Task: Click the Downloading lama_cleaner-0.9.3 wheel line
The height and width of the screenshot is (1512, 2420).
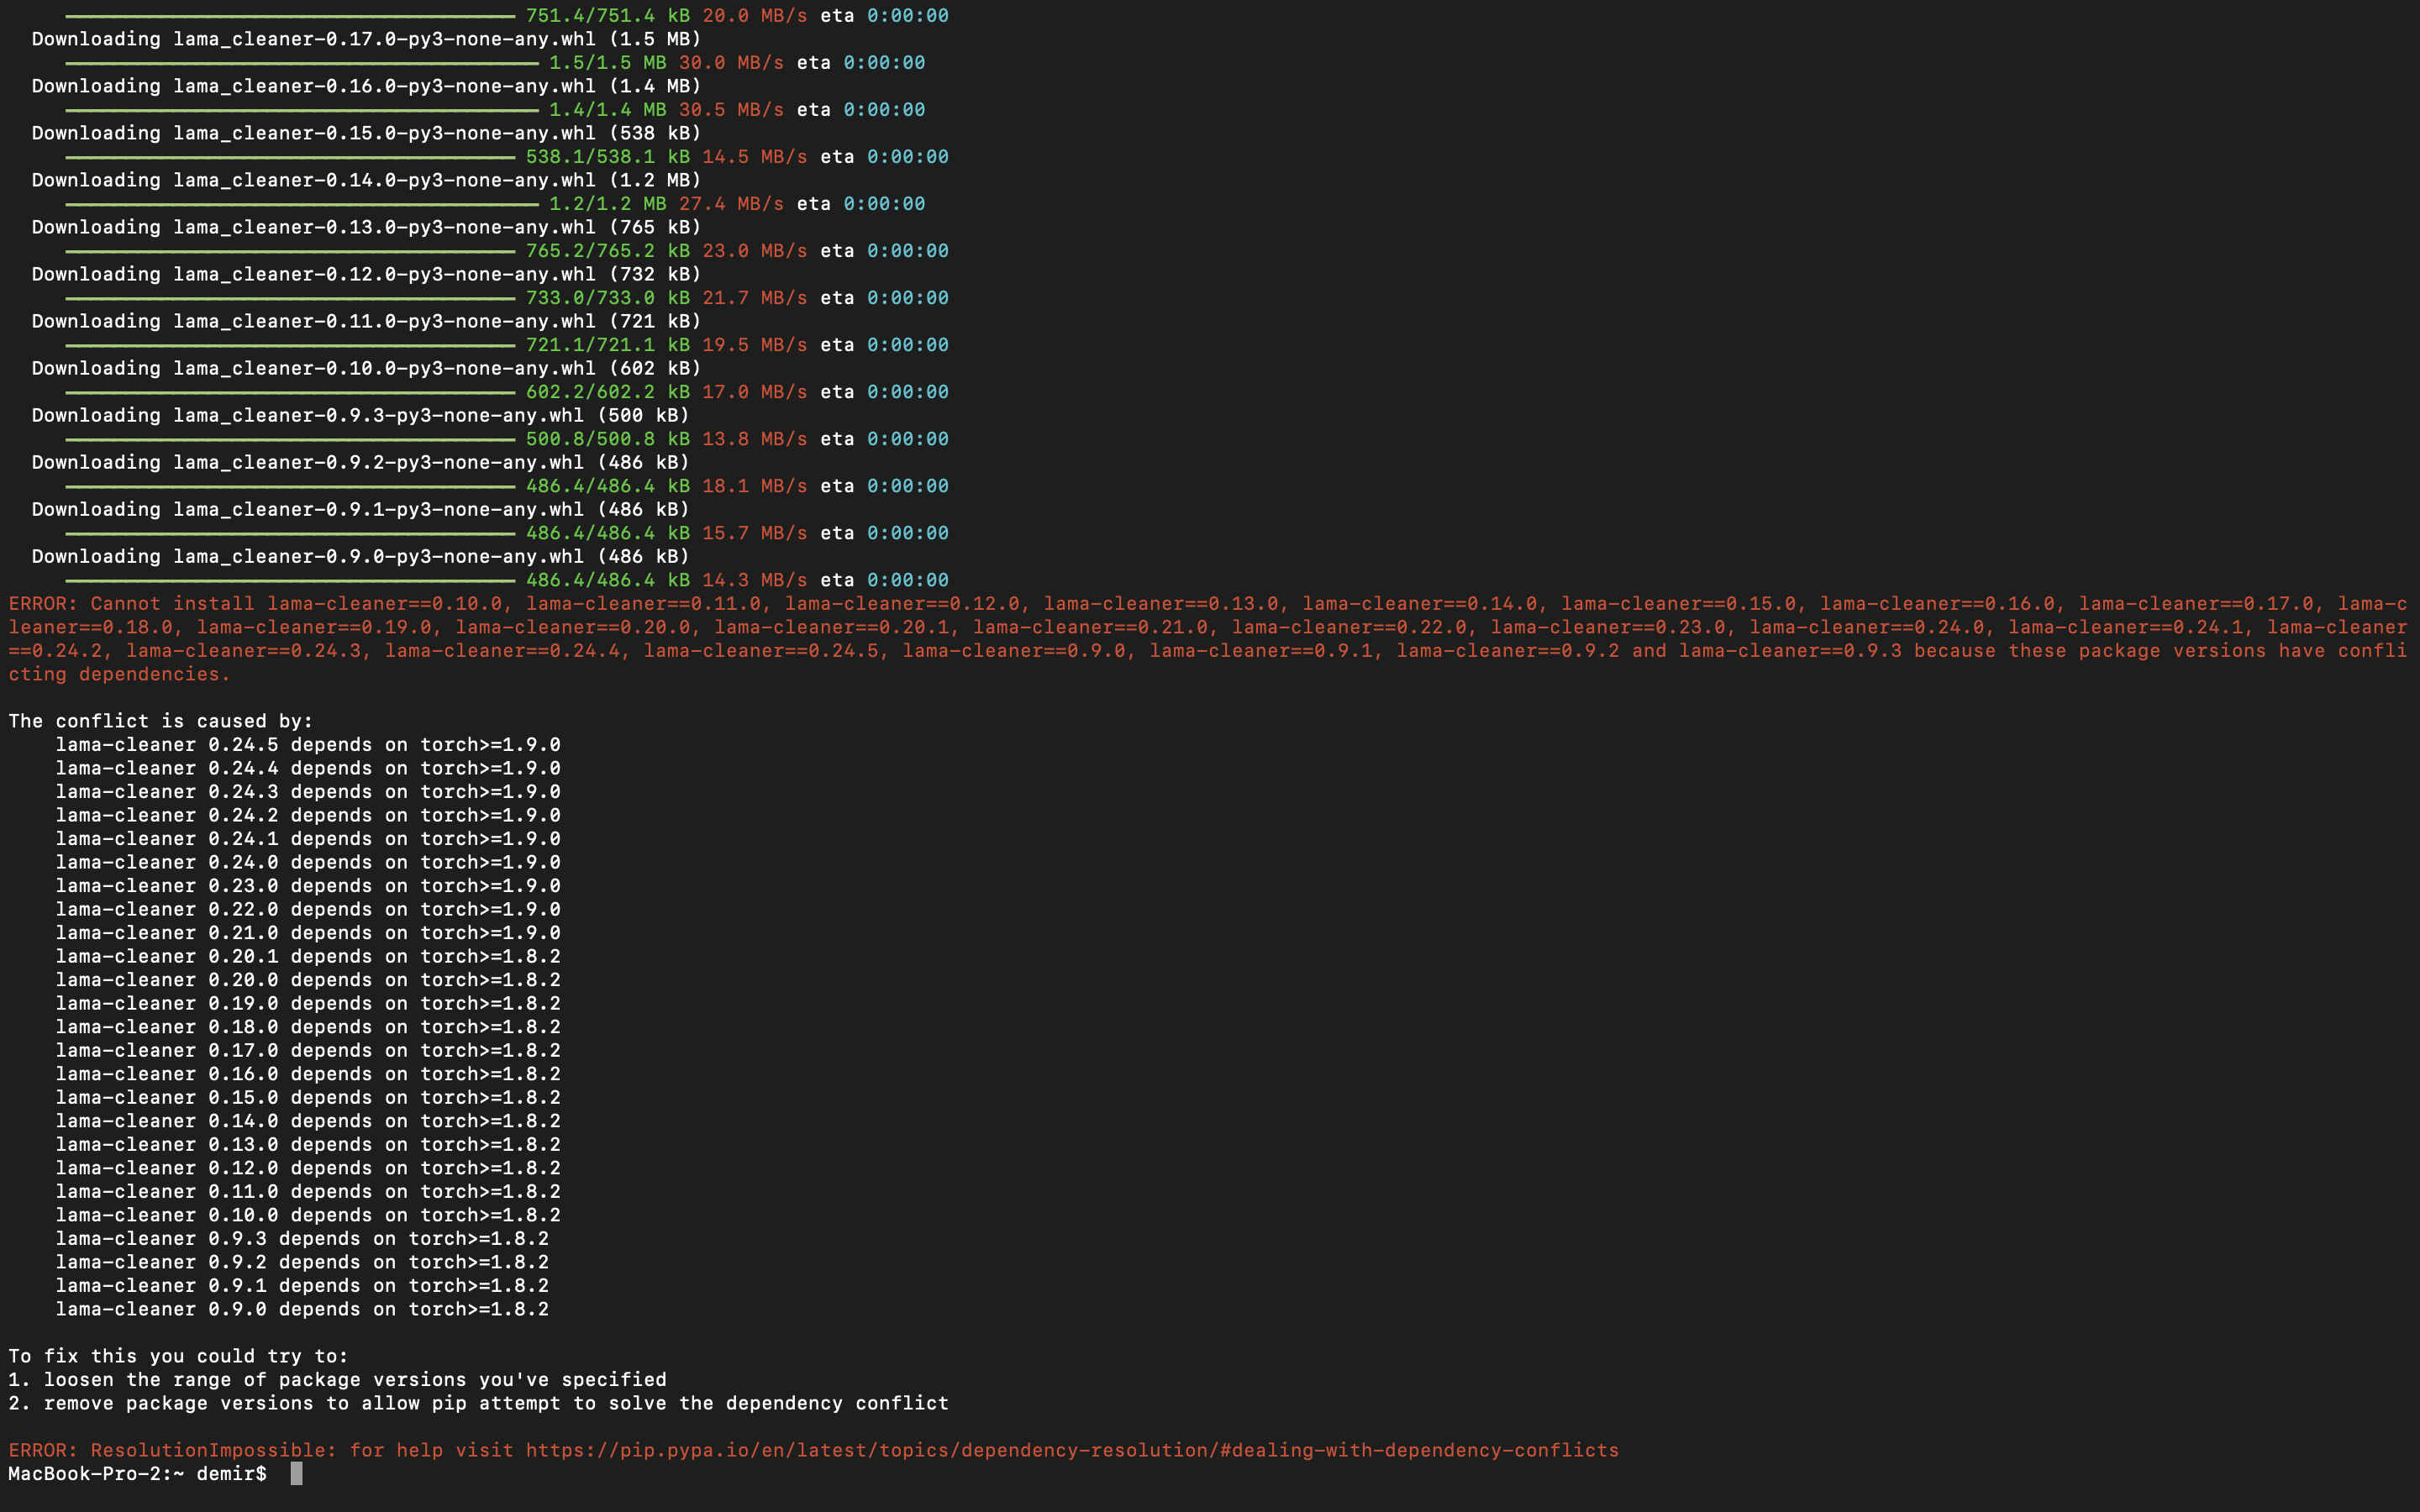Action: coord(360,415)
